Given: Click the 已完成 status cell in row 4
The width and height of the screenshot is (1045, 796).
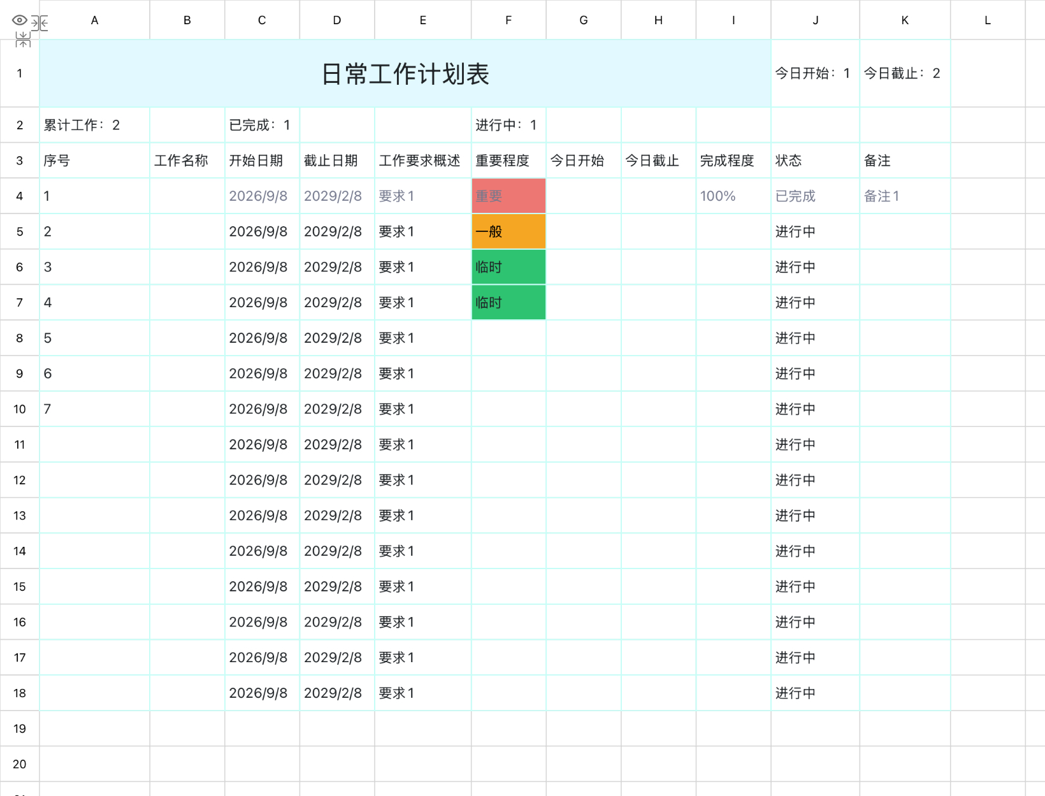Looking at the screenshot, I should (x=815, y=196).
